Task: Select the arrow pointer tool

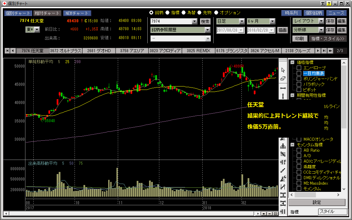Action: 283,70
